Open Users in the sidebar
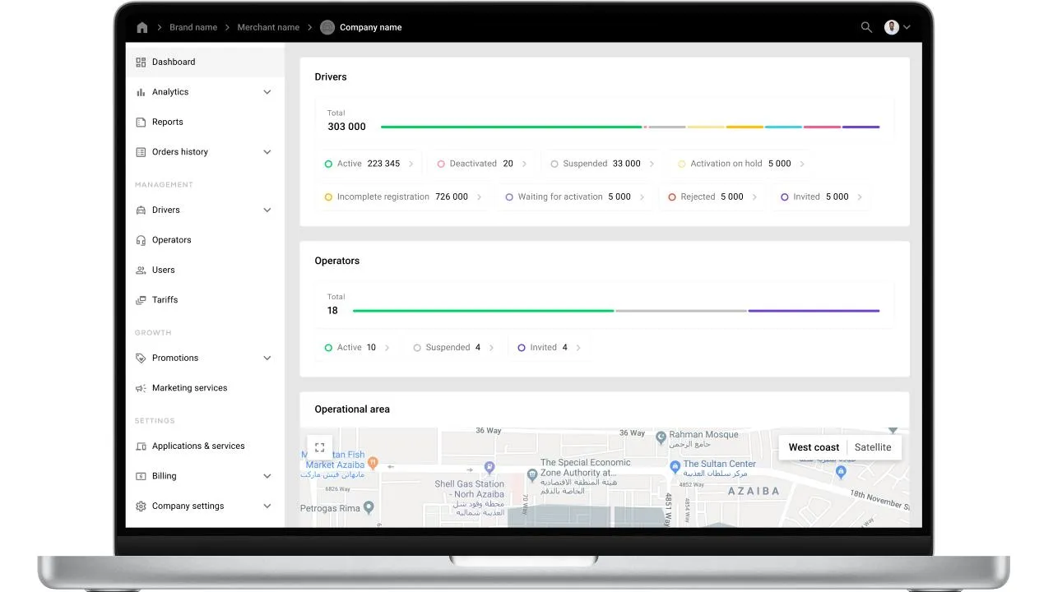Screen dimensions: 1053x592 pos(205,270)
